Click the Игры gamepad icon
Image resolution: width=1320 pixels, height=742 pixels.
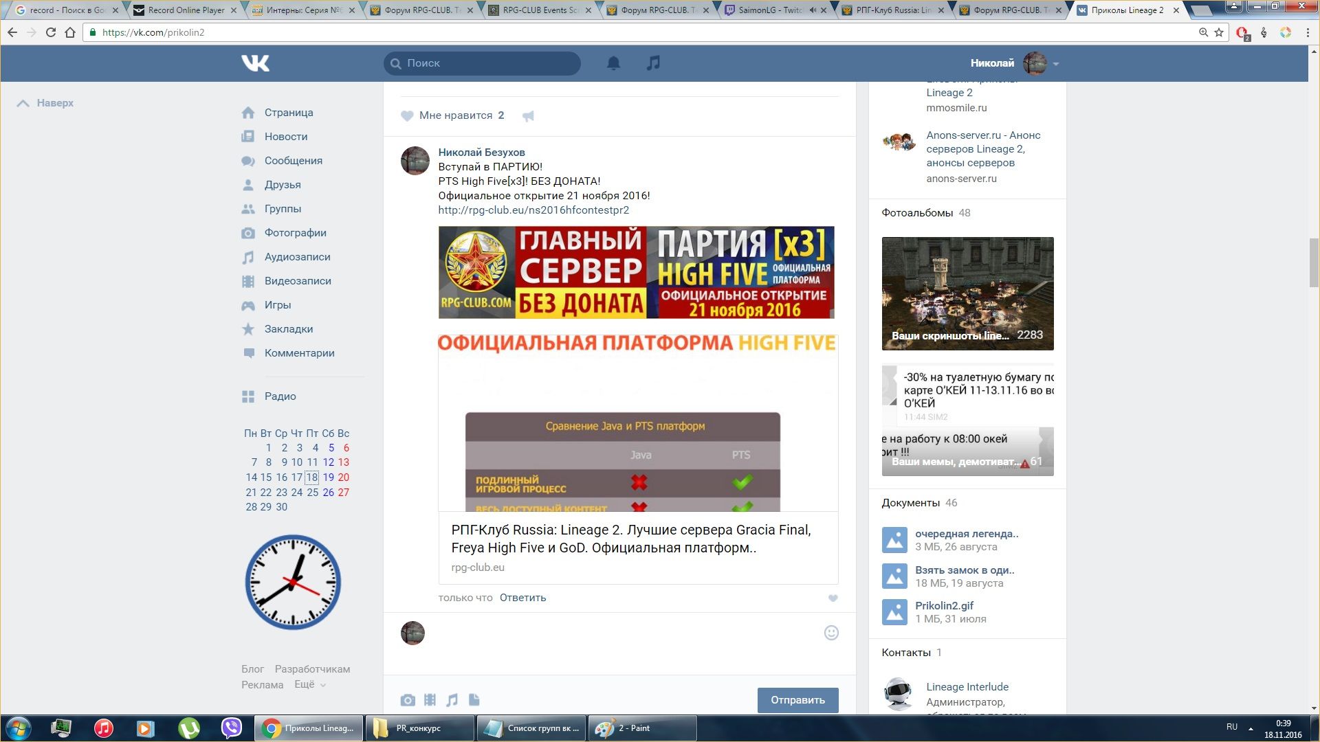click(x=248, y=305)
